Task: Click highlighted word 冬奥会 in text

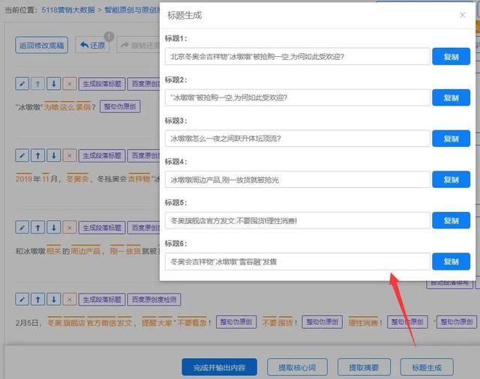Action: coord(77,178)
